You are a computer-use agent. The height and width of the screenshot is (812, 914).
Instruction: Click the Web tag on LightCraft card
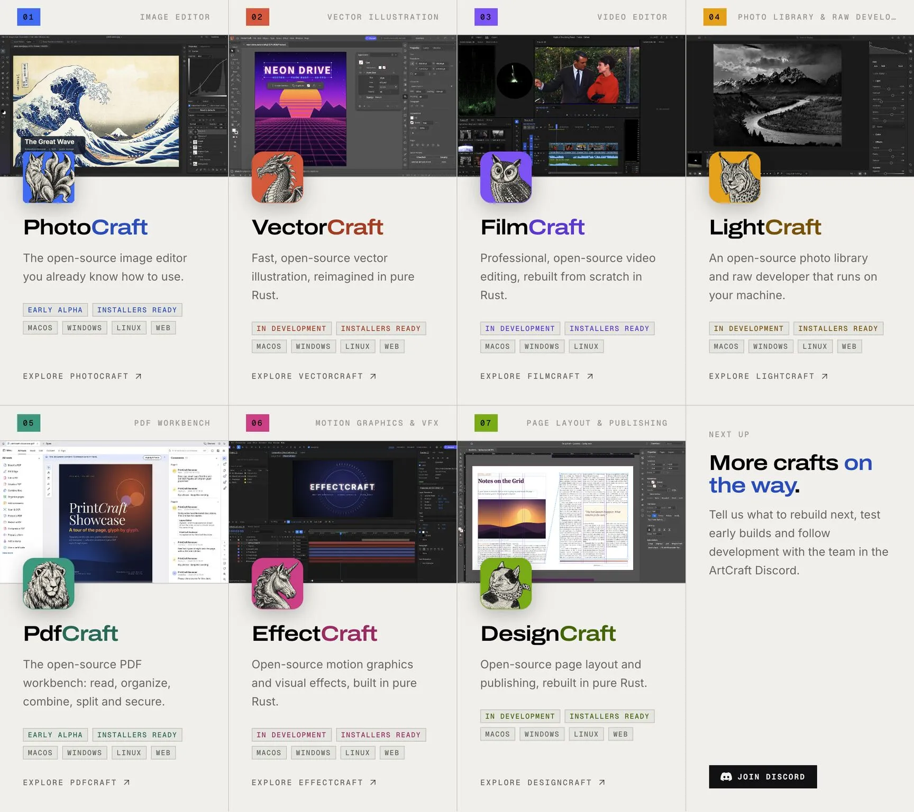(849, 346)
